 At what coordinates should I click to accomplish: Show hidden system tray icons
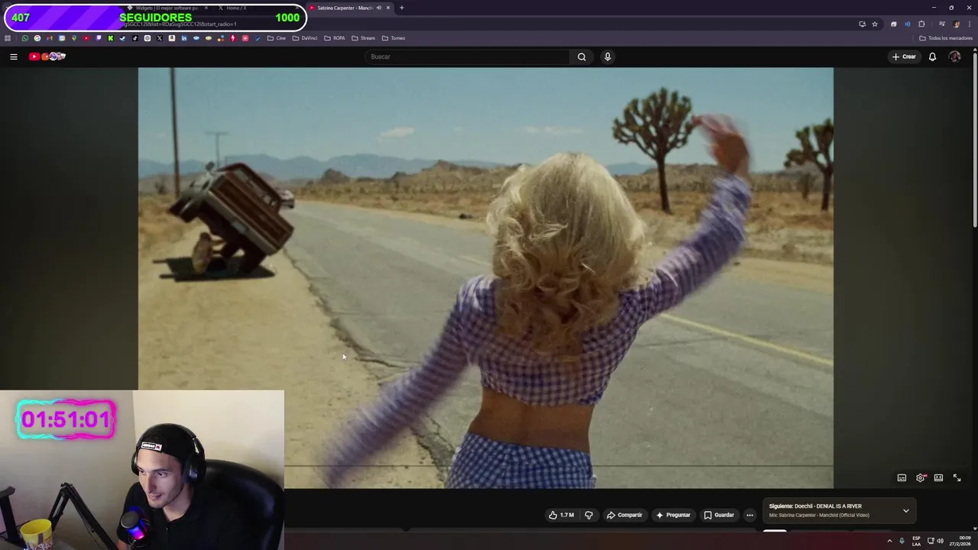[889, 541]
